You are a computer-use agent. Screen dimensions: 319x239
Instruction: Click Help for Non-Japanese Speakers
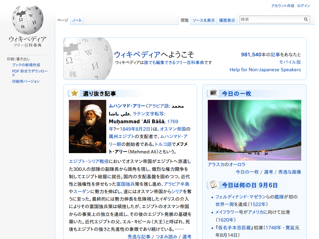[265, 69]
